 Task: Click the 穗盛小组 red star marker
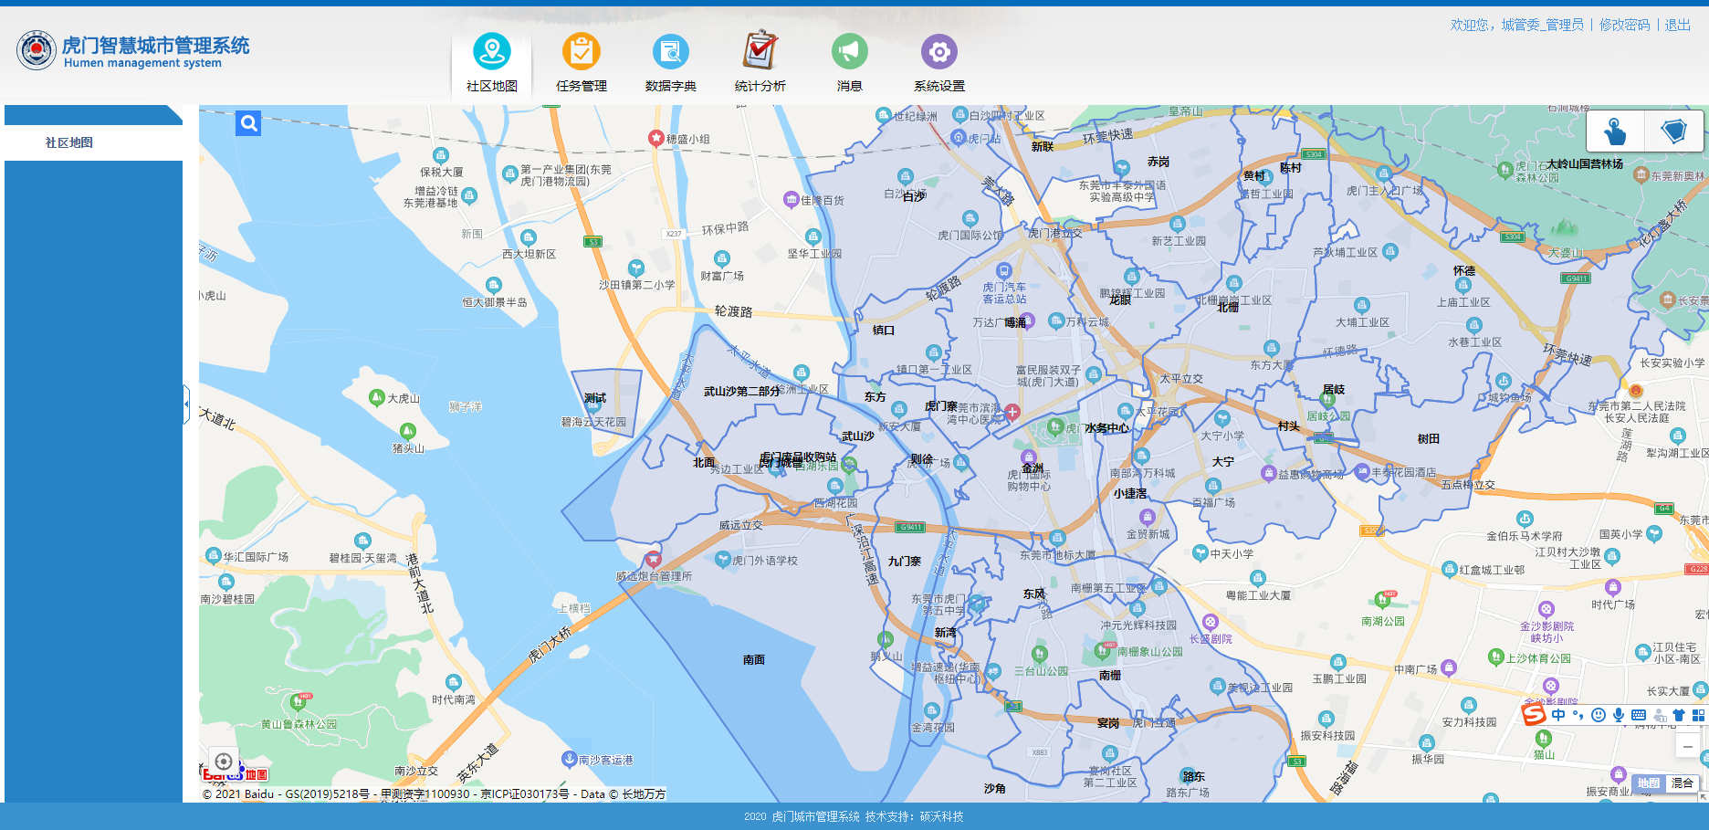(655, 138)
